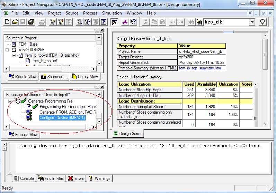Switch to the Errors tab
Screen dimensions: 276x193
point(75,178)
